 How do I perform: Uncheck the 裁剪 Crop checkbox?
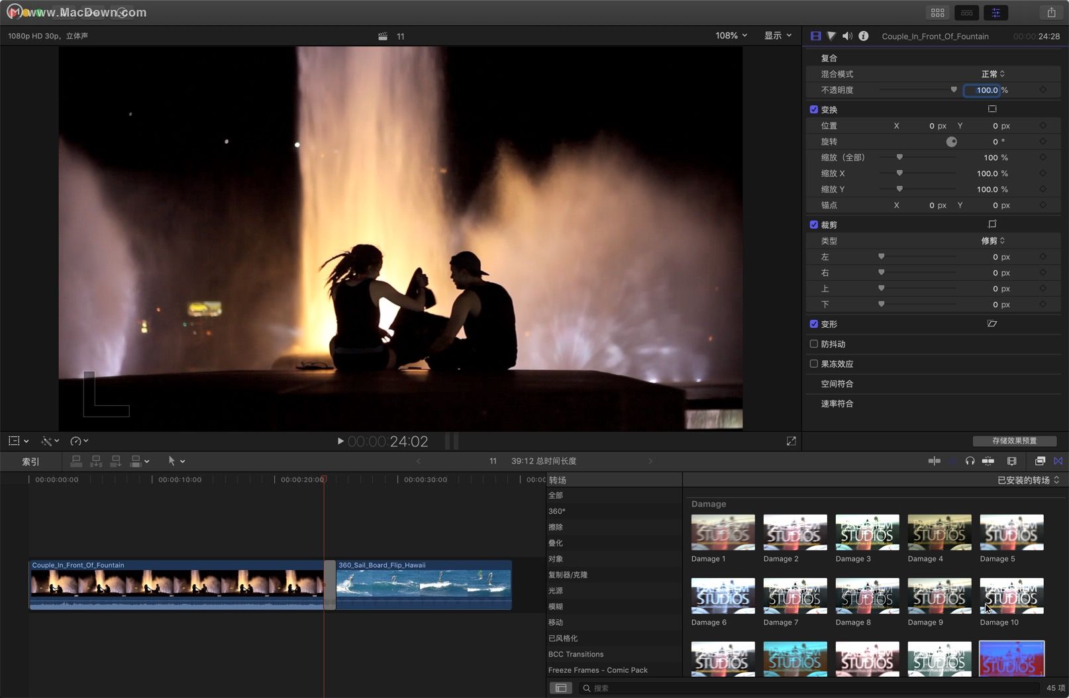[x=814, y=224]
